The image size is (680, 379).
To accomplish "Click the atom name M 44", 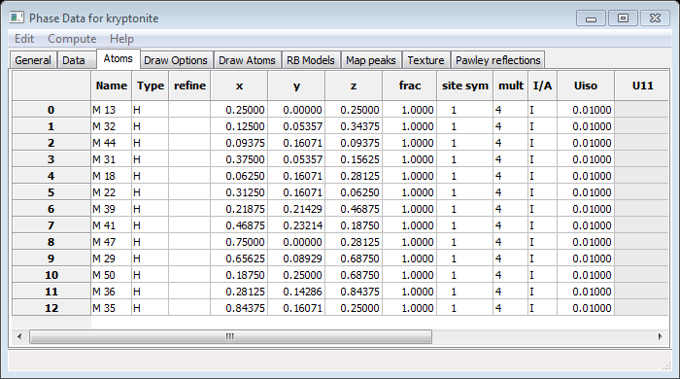I will (x=112, y=143).
